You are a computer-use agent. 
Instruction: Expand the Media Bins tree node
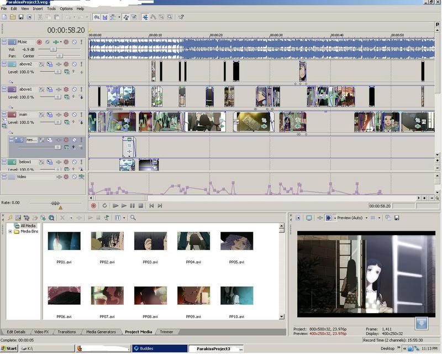[10, 231]
